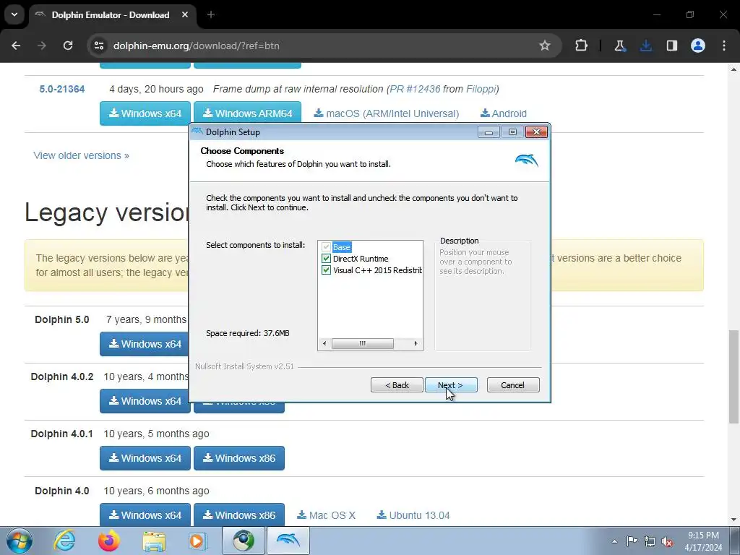
Task: Show hidden system tray icons arrow
Action: click(x=614, y=541)
